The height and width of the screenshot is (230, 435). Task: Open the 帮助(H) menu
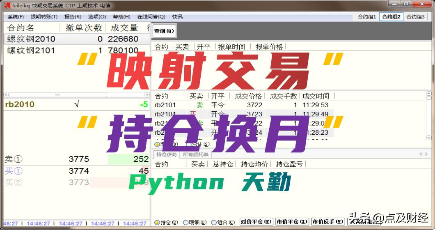click(x=121, y=17)
